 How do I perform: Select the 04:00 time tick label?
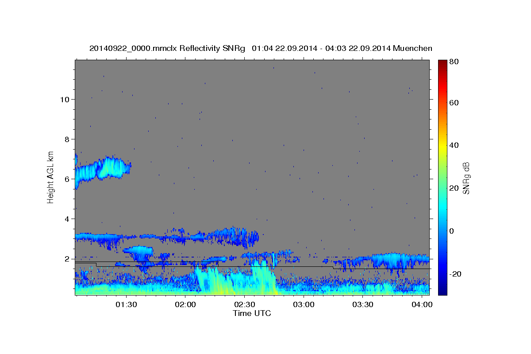click(422, 305)
